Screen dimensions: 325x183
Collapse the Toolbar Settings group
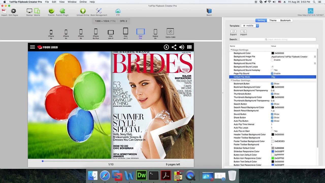point(231,80)
